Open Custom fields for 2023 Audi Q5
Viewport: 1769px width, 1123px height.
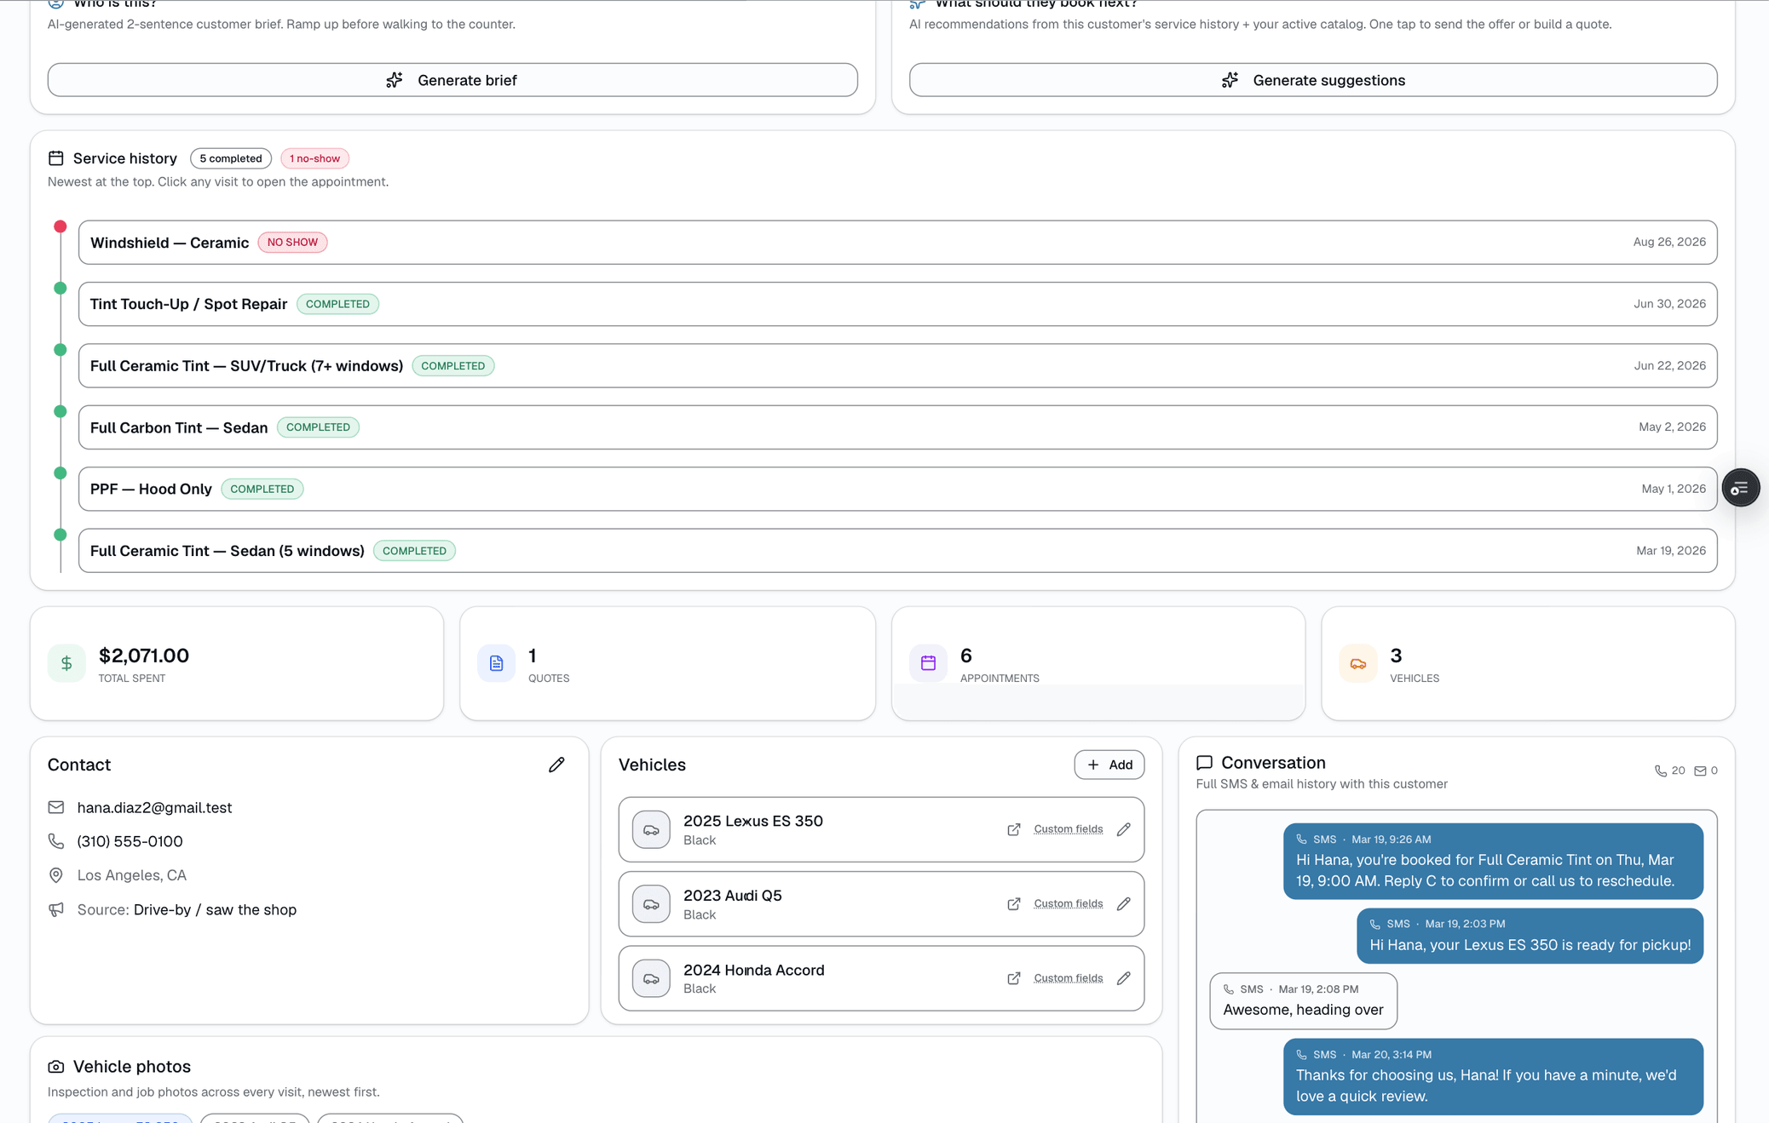click(1069, 903)
